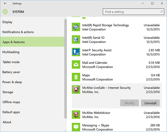Image resolution: width=167 pixels, height=132 pixels.
Task: Click the 4.59 MB size value
Action: point(154,63)
